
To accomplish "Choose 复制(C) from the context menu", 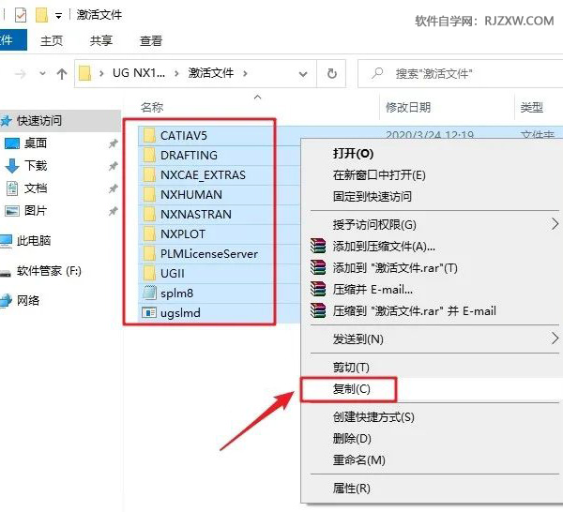I will (x=432, y=388).
